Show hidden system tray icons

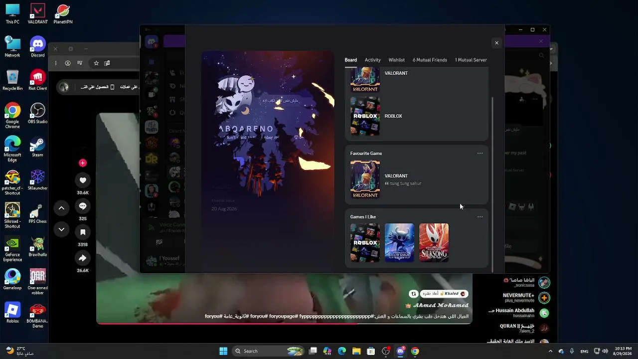550,351
